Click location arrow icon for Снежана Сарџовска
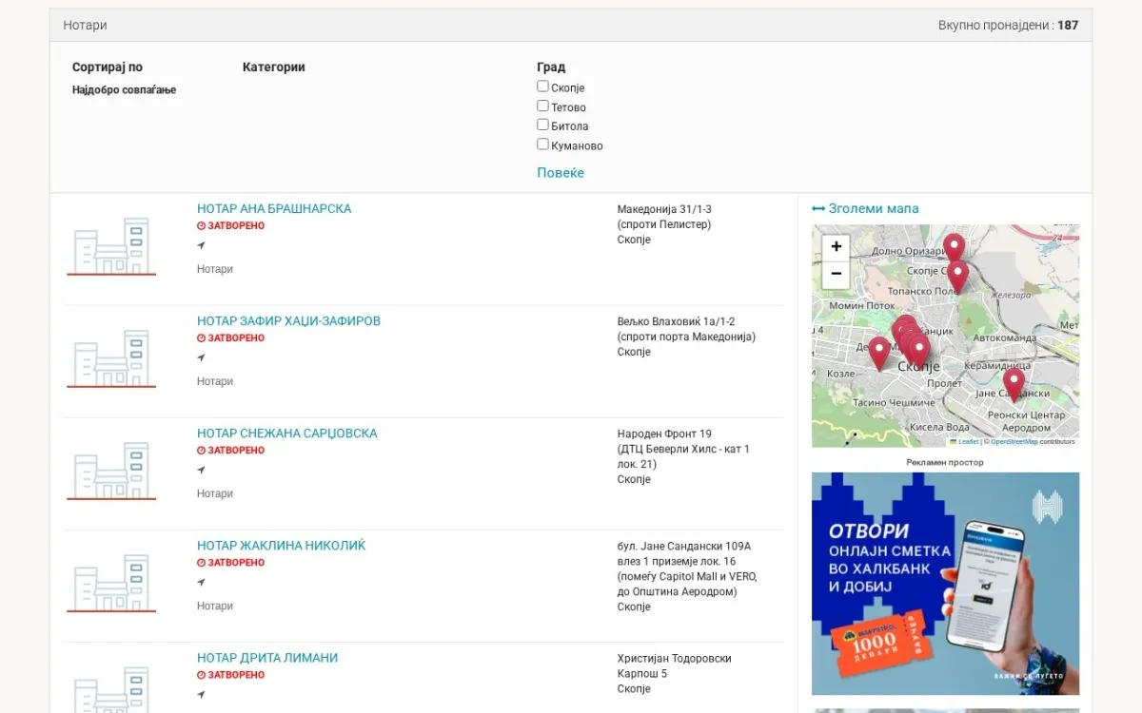 (201, 470)
